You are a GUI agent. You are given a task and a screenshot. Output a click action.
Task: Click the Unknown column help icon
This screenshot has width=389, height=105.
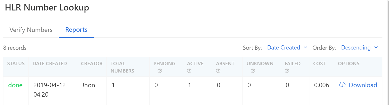pyautogui.click(x=253, y=71)
